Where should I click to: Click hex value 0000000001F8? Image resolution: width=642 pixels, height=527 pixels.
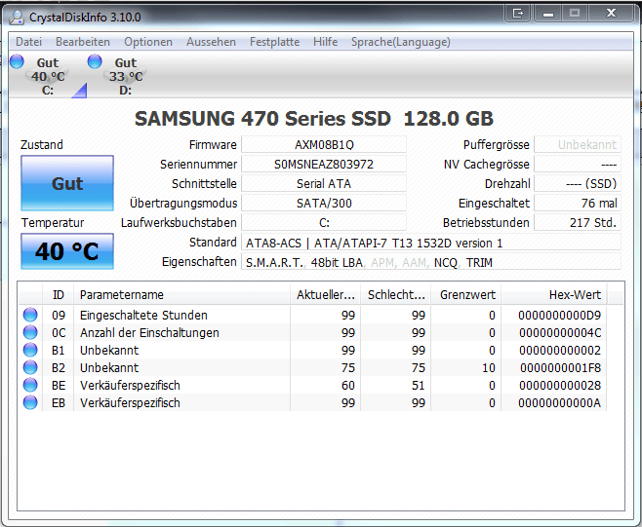pos(560,368)
